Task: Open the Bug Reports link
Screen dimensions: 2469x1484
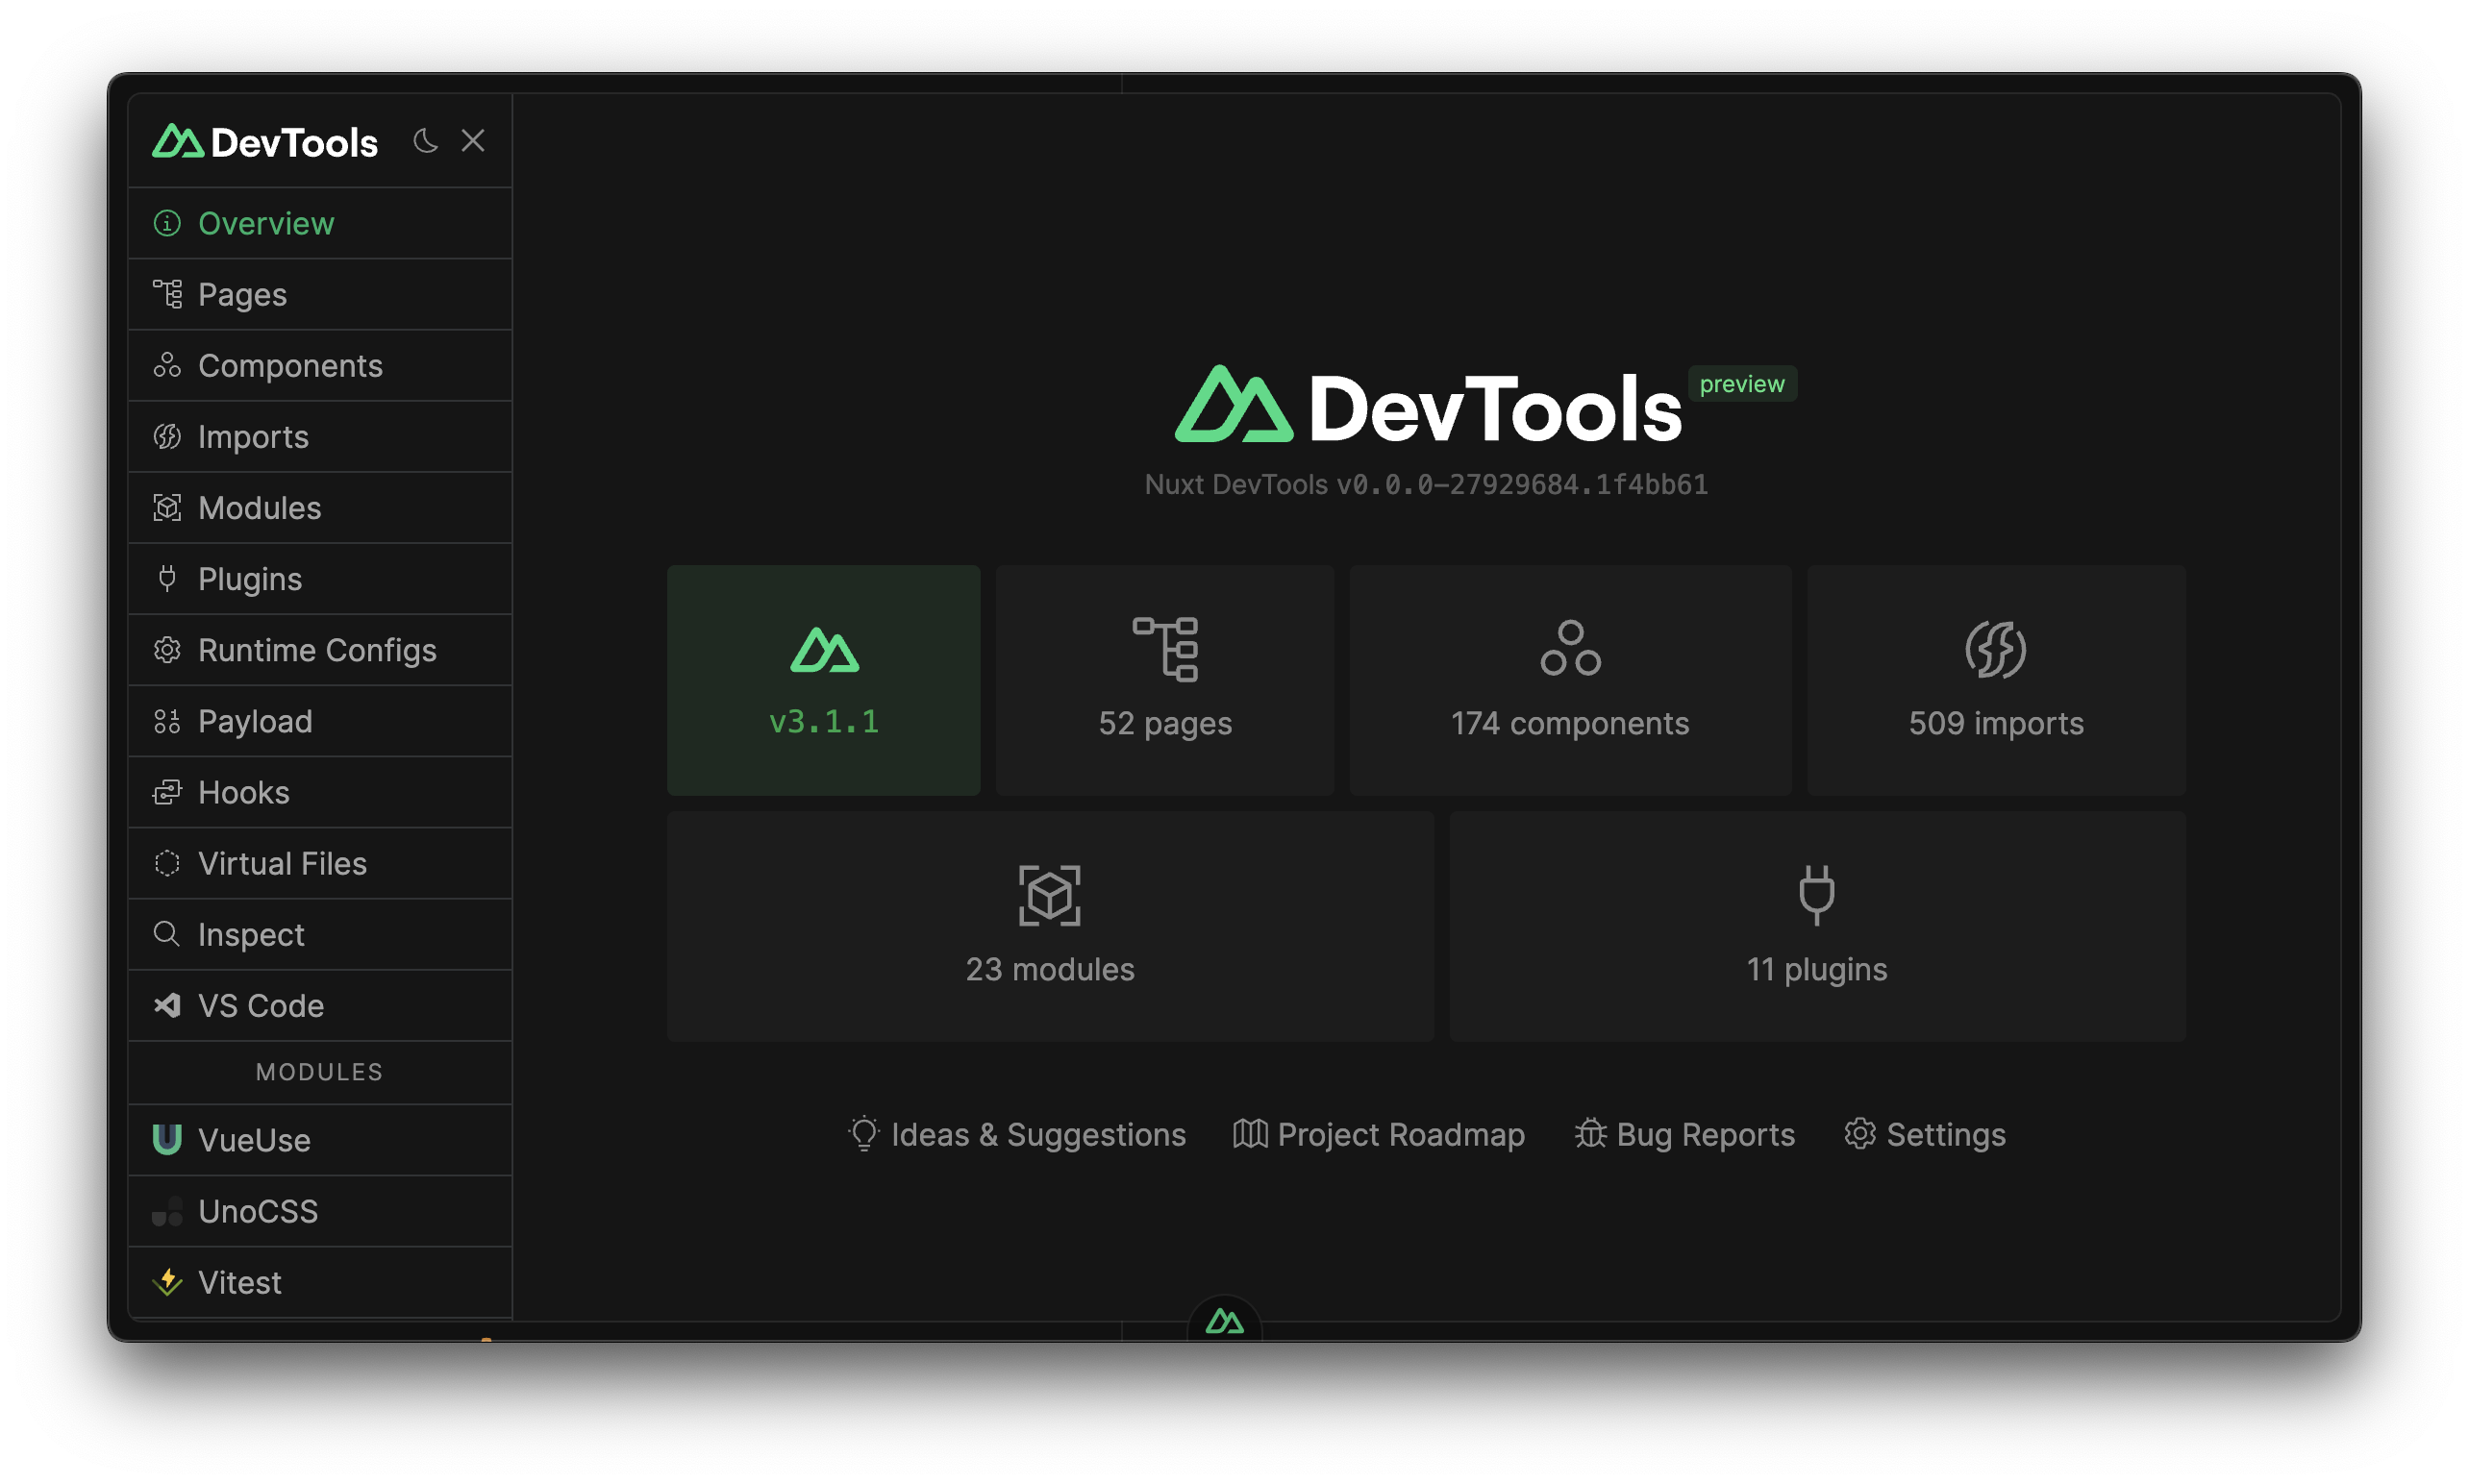Action: click(1683, 1134)
